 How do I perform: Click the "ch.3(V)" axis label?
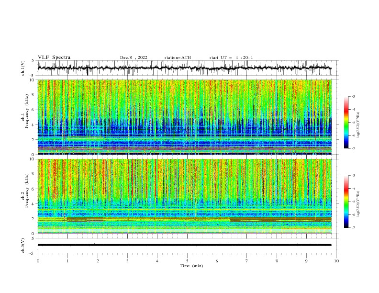click(23, 246)
